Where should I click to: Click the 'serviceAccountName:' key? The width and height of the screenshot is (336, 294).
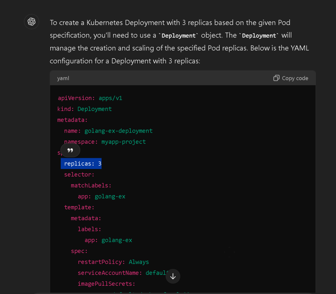(x=110, y=273)
